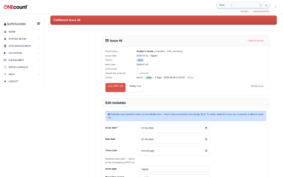Click the search magnifier icon
The width and height of the screenshot is (283, 177).
[x=266, y=5]
